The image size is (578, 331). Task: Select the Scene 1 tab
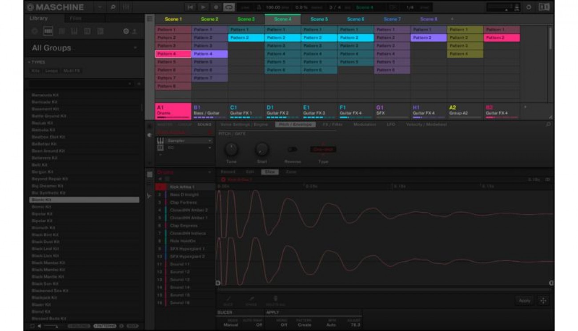coord(173,19)
